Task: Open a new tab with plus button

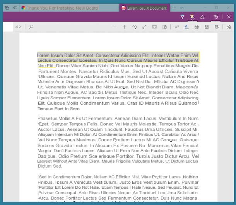Action: coord(174,8)
